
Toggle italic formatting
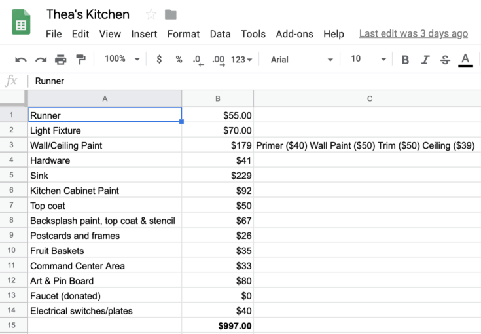[425, 60]
